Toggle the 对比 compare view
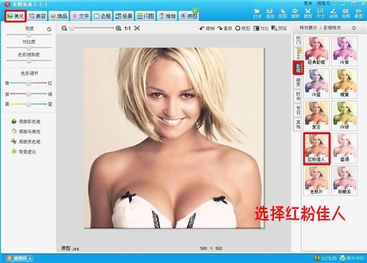This screenshot has height=263, width=367. [261, 29]
